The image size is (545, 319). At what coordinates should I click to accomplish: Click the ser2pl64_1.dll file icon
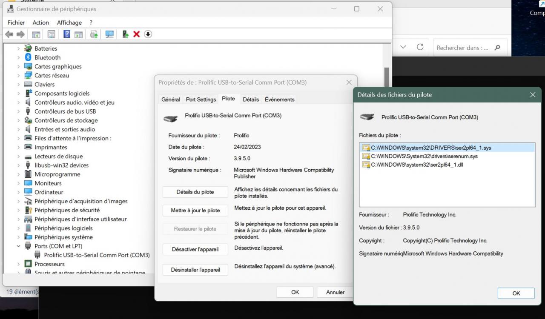pyautogui.click(x=366, y=165)
